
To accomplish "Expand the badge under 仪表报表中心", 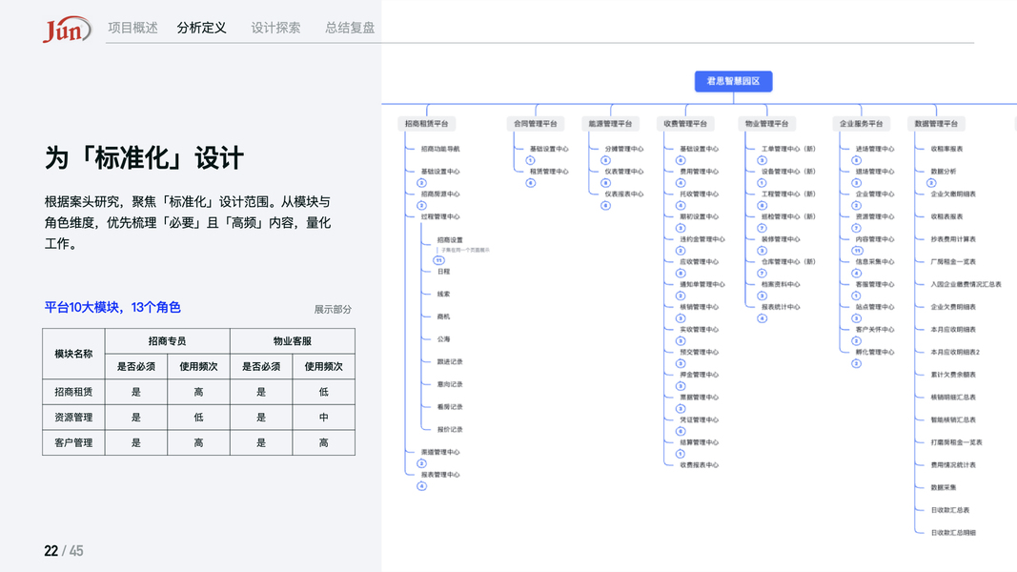I will 606,206.
